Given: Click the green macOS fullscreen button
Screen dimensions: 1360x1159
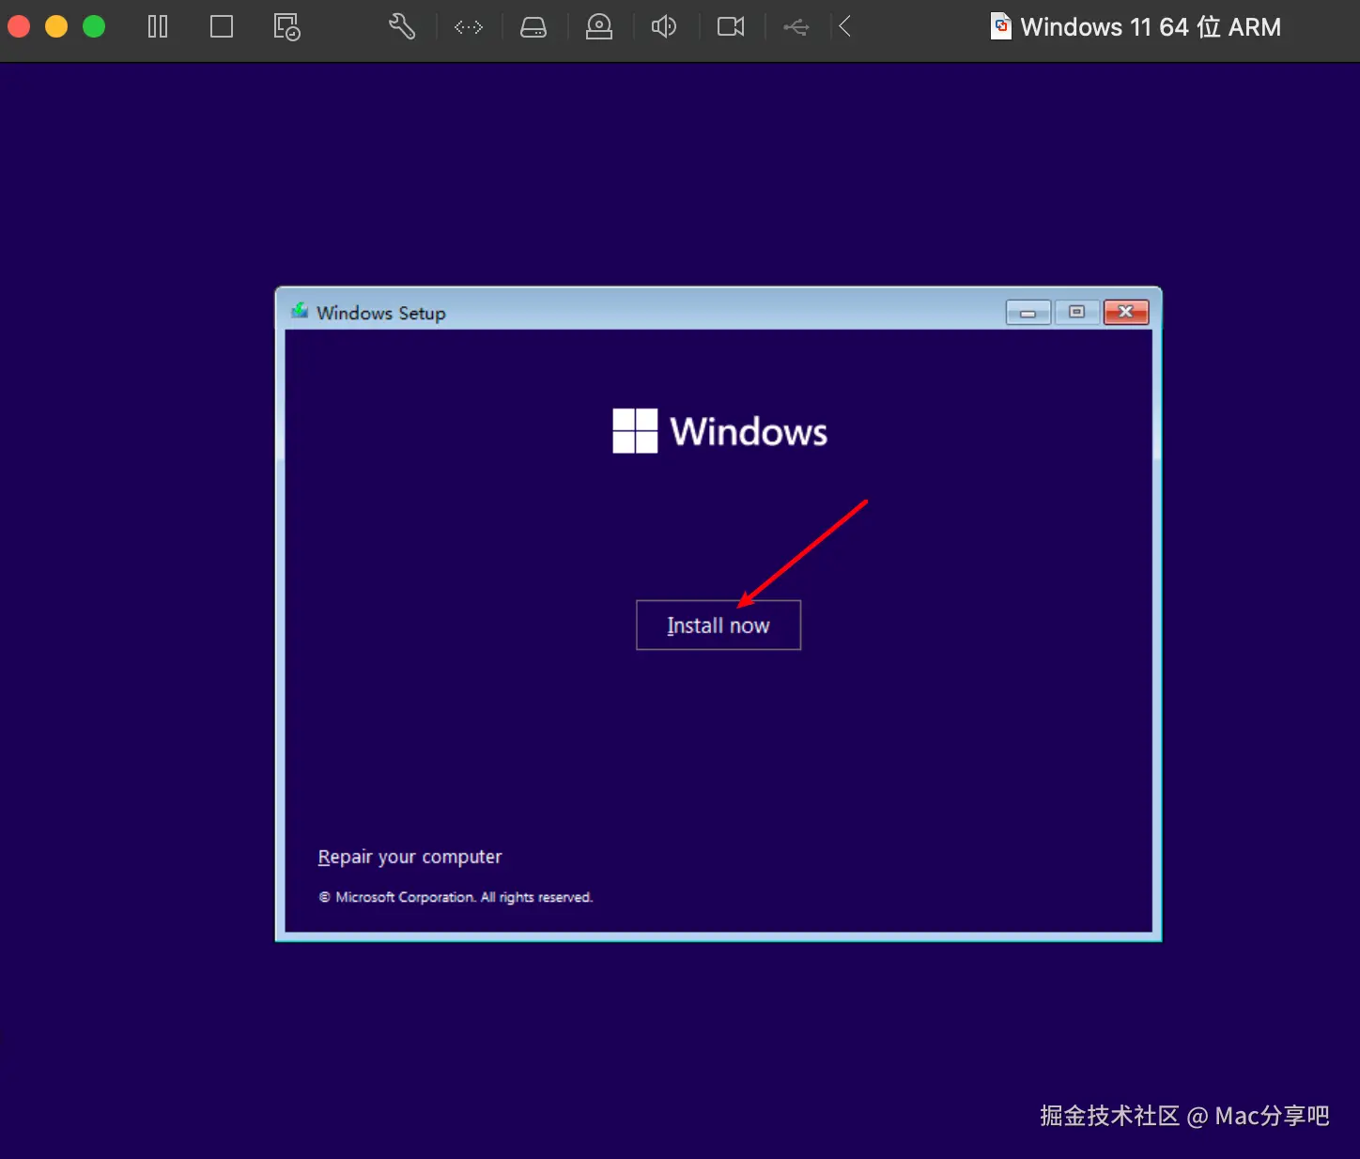Looking at the screenshot, I should [x=94, y=26].
